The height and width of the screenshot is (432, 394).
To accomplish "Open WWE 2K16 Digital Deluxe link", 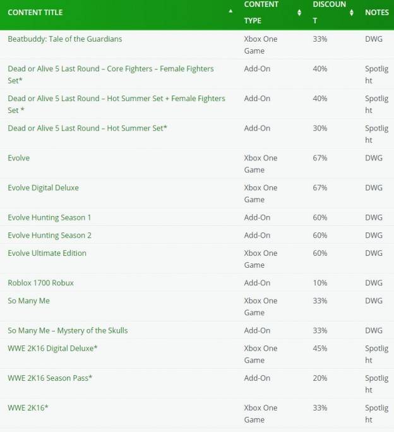I will click(x=52, y=348).
